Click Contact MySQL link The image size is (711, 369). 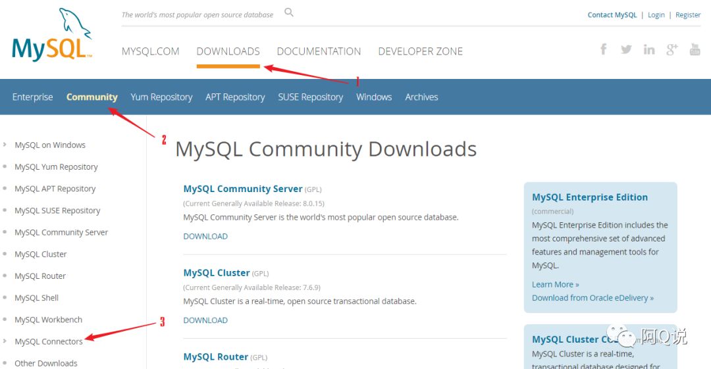pos(612,15)
